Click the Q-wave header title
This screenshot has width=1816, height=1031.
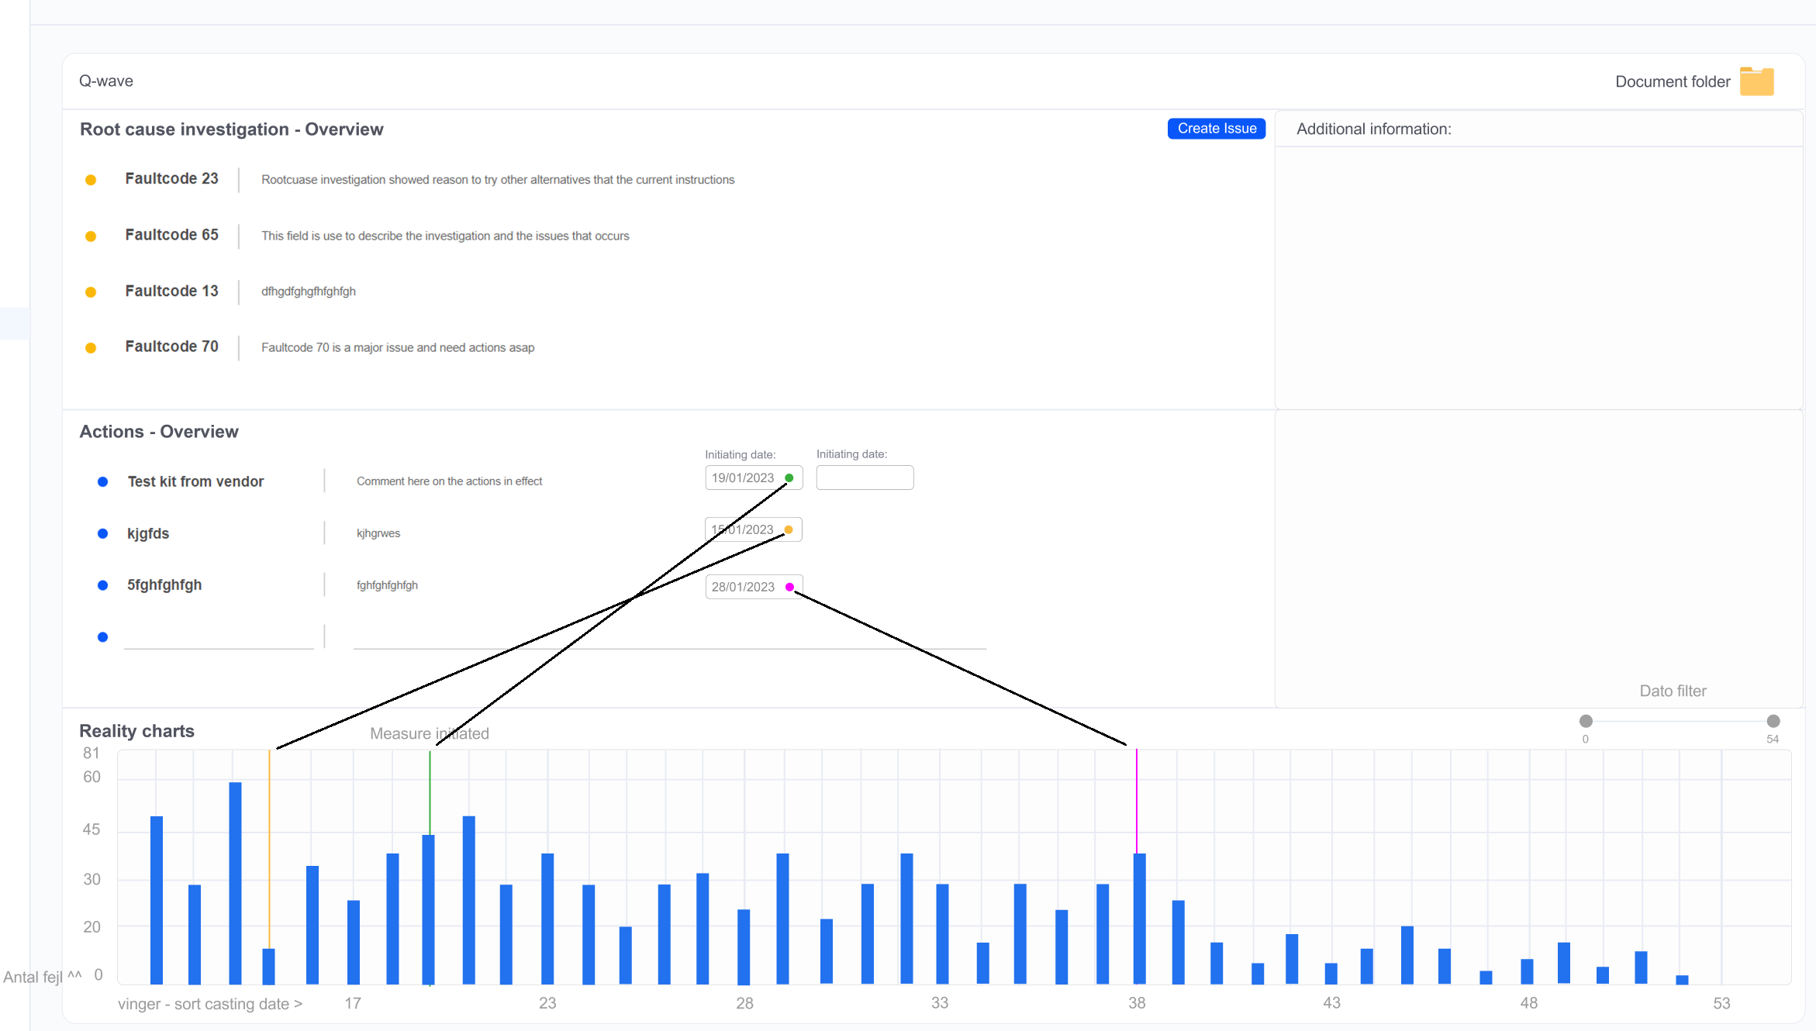pos(106,81)
